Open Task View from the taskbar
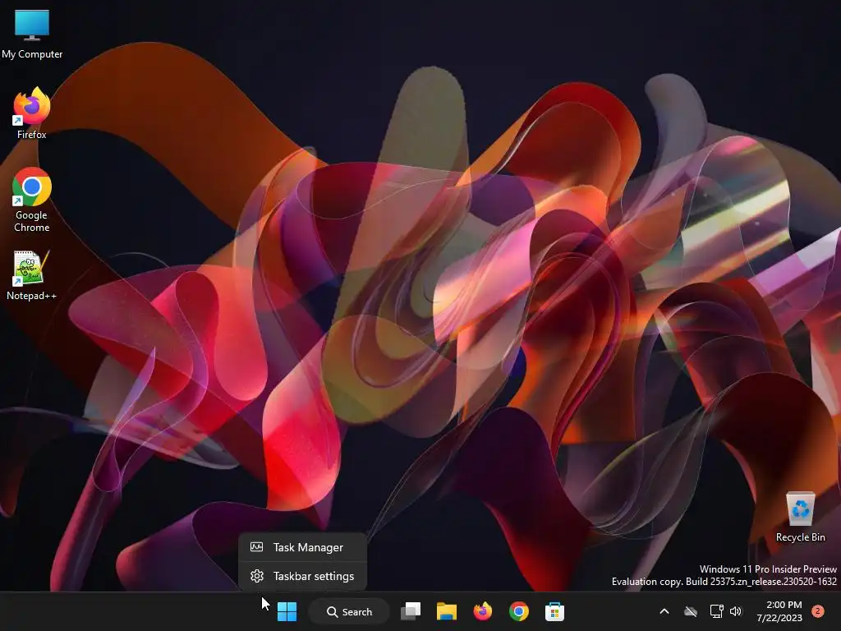 411,611
